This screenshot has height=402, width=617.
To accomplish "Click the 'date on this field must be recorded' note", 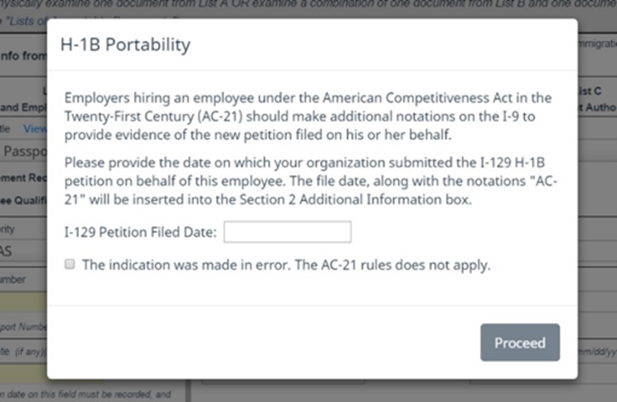I will (x=85, y=394).
